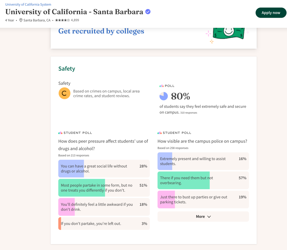Image resolution: width=287 pixels, height=250 pixels.
Task: Click the chevron arrow next to More
Action: point(209,217)
